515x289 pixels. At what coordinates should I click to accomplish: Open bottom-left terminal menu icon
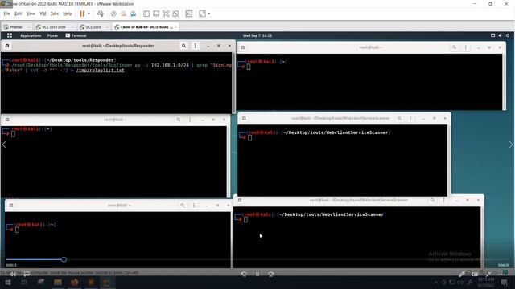pyautogui.click(x=194, y=206)
